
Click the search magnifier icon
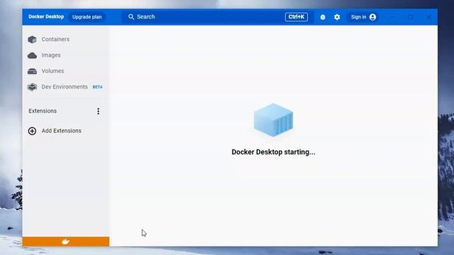131,17
